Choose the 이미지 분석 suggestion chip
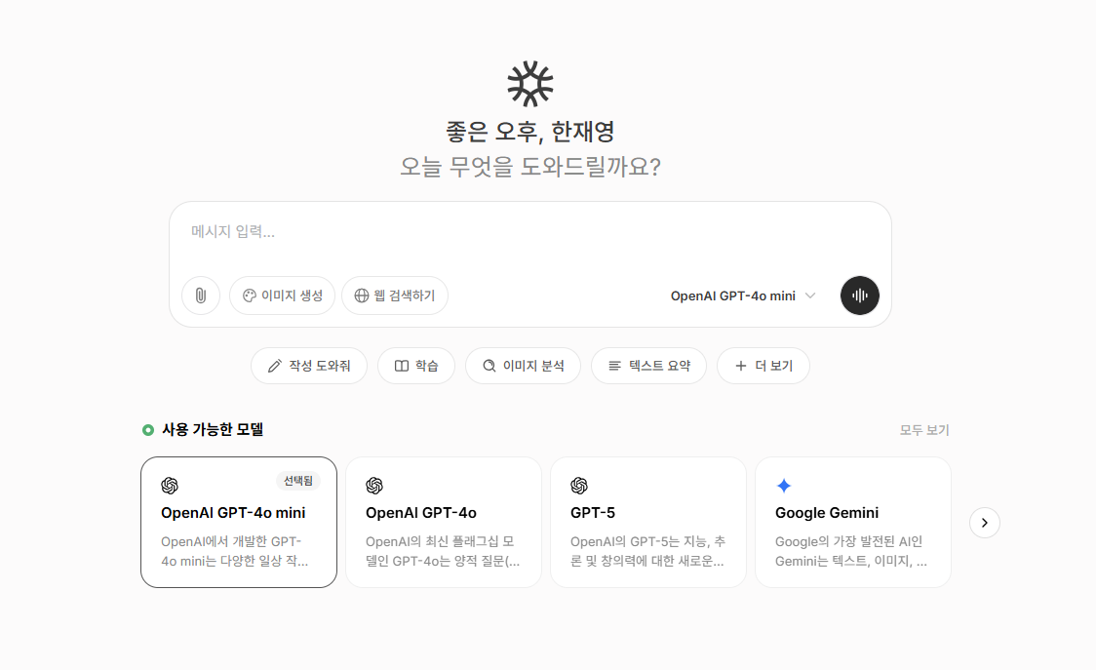The image size is (1096, 670). [524, 366]
